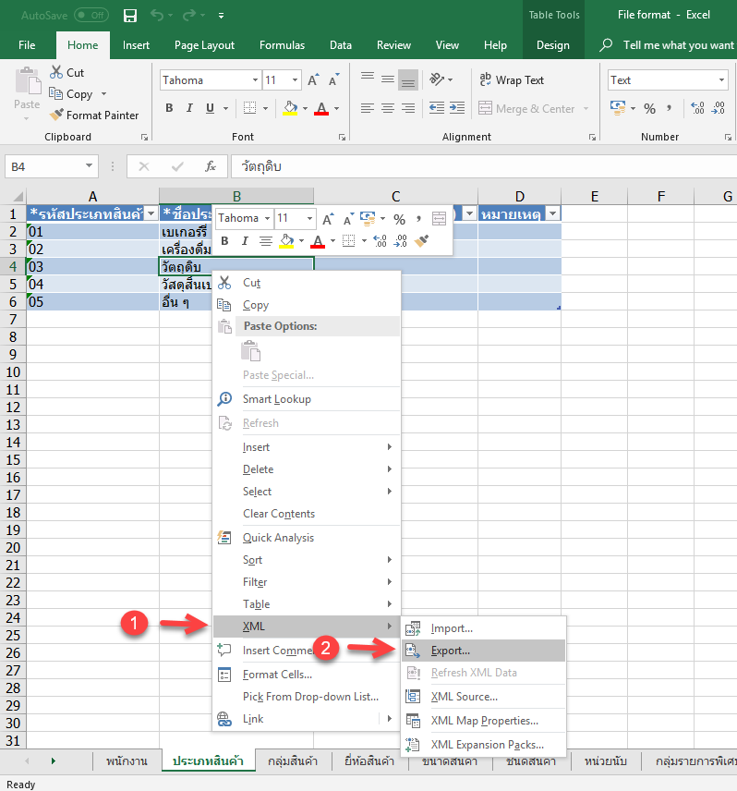Select the พนักงาน sheet tab
Image resolution: width=737 pixels, height=791 pixels.
[127, 761]
